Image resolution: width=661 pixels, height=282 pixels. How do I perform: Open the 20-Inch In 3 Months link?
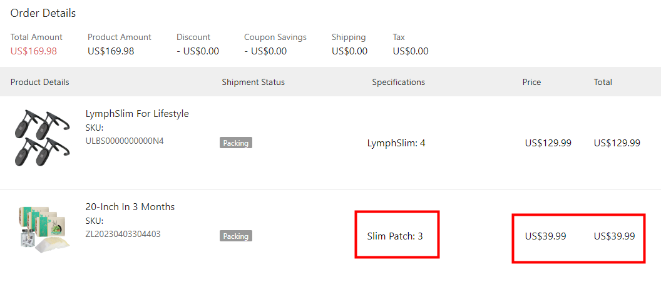130,207
